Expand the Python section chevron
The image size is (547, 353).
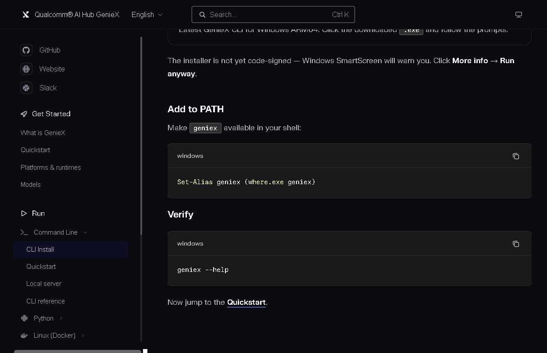pyautogui.click(x=61, y=318)
